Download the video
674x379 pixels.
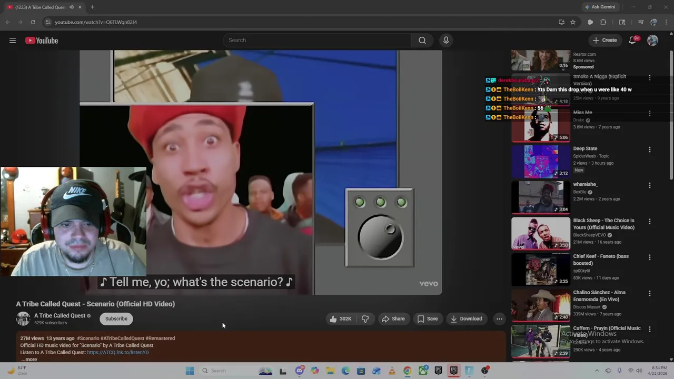467,318
